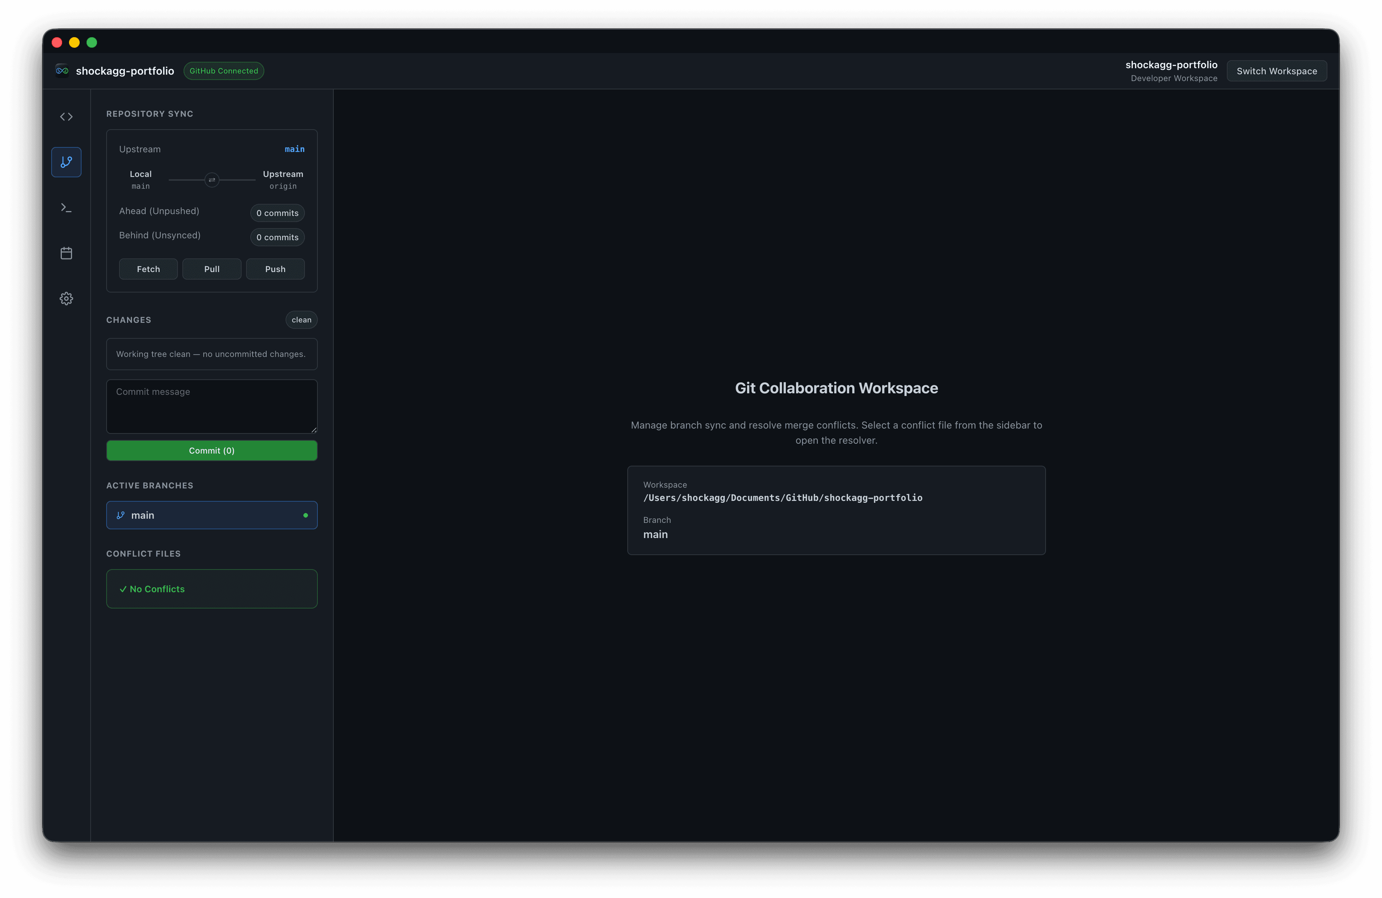Click the shockagg-portfolio title at top left
This screenshot has height=898, width=1382.
tap(125, 71)
